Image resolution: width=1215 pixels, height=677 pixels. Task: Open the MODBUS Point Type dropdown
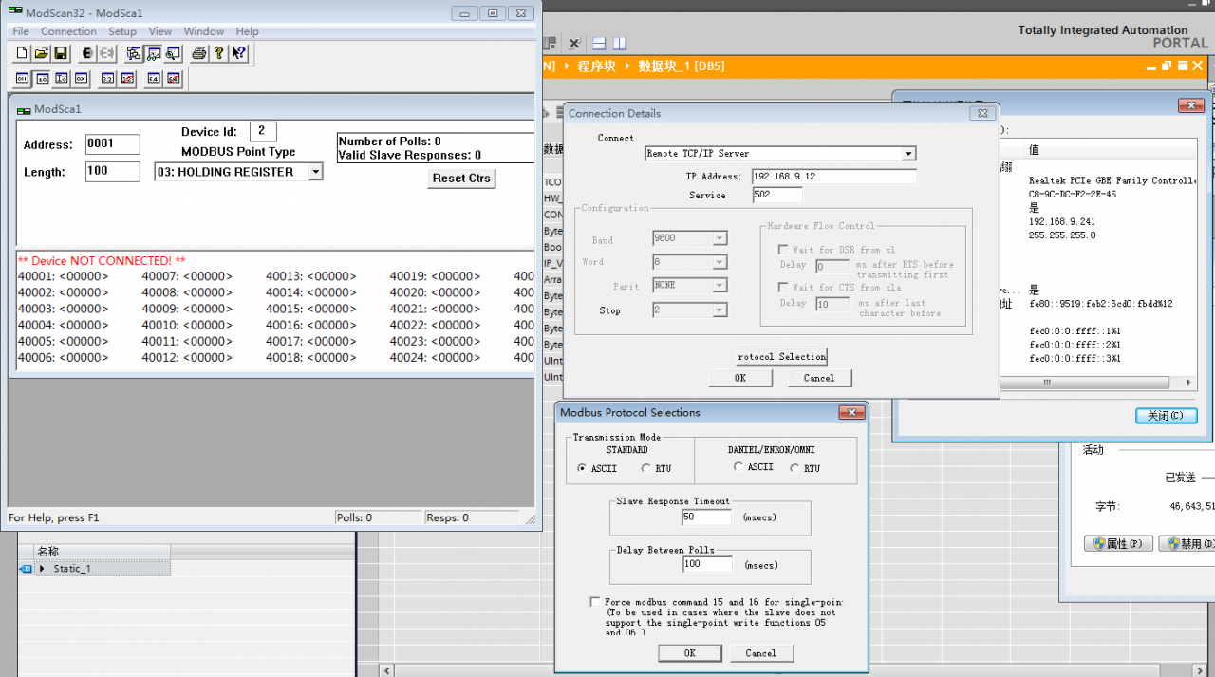pyautogui.click(x=315, y=172)
